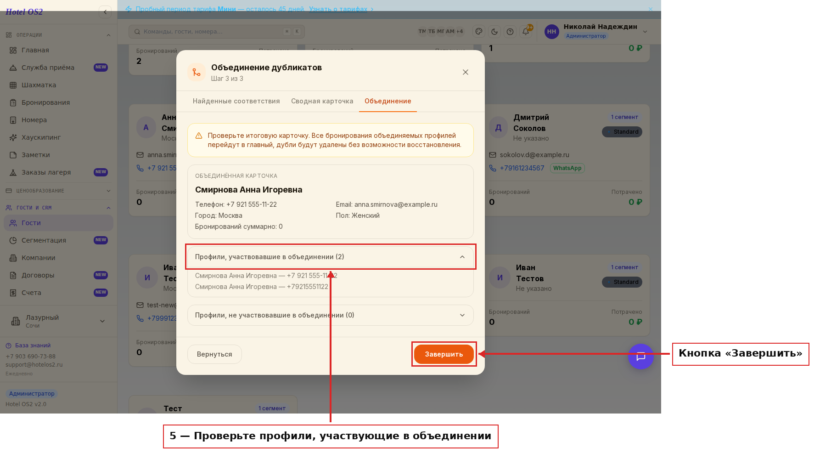This screenshot has height=459, width=820.
Task: Collapse the «Гости и CRM» sidebar group
Action: point(58,208)
